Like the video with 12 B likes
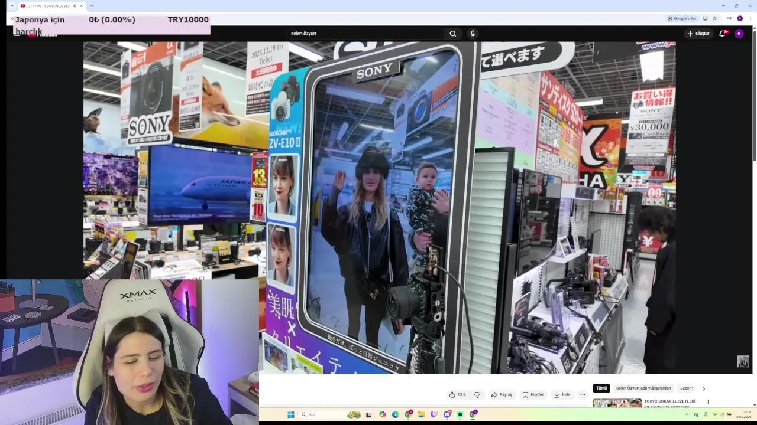The image size is (757, 425). coord(458,395)
